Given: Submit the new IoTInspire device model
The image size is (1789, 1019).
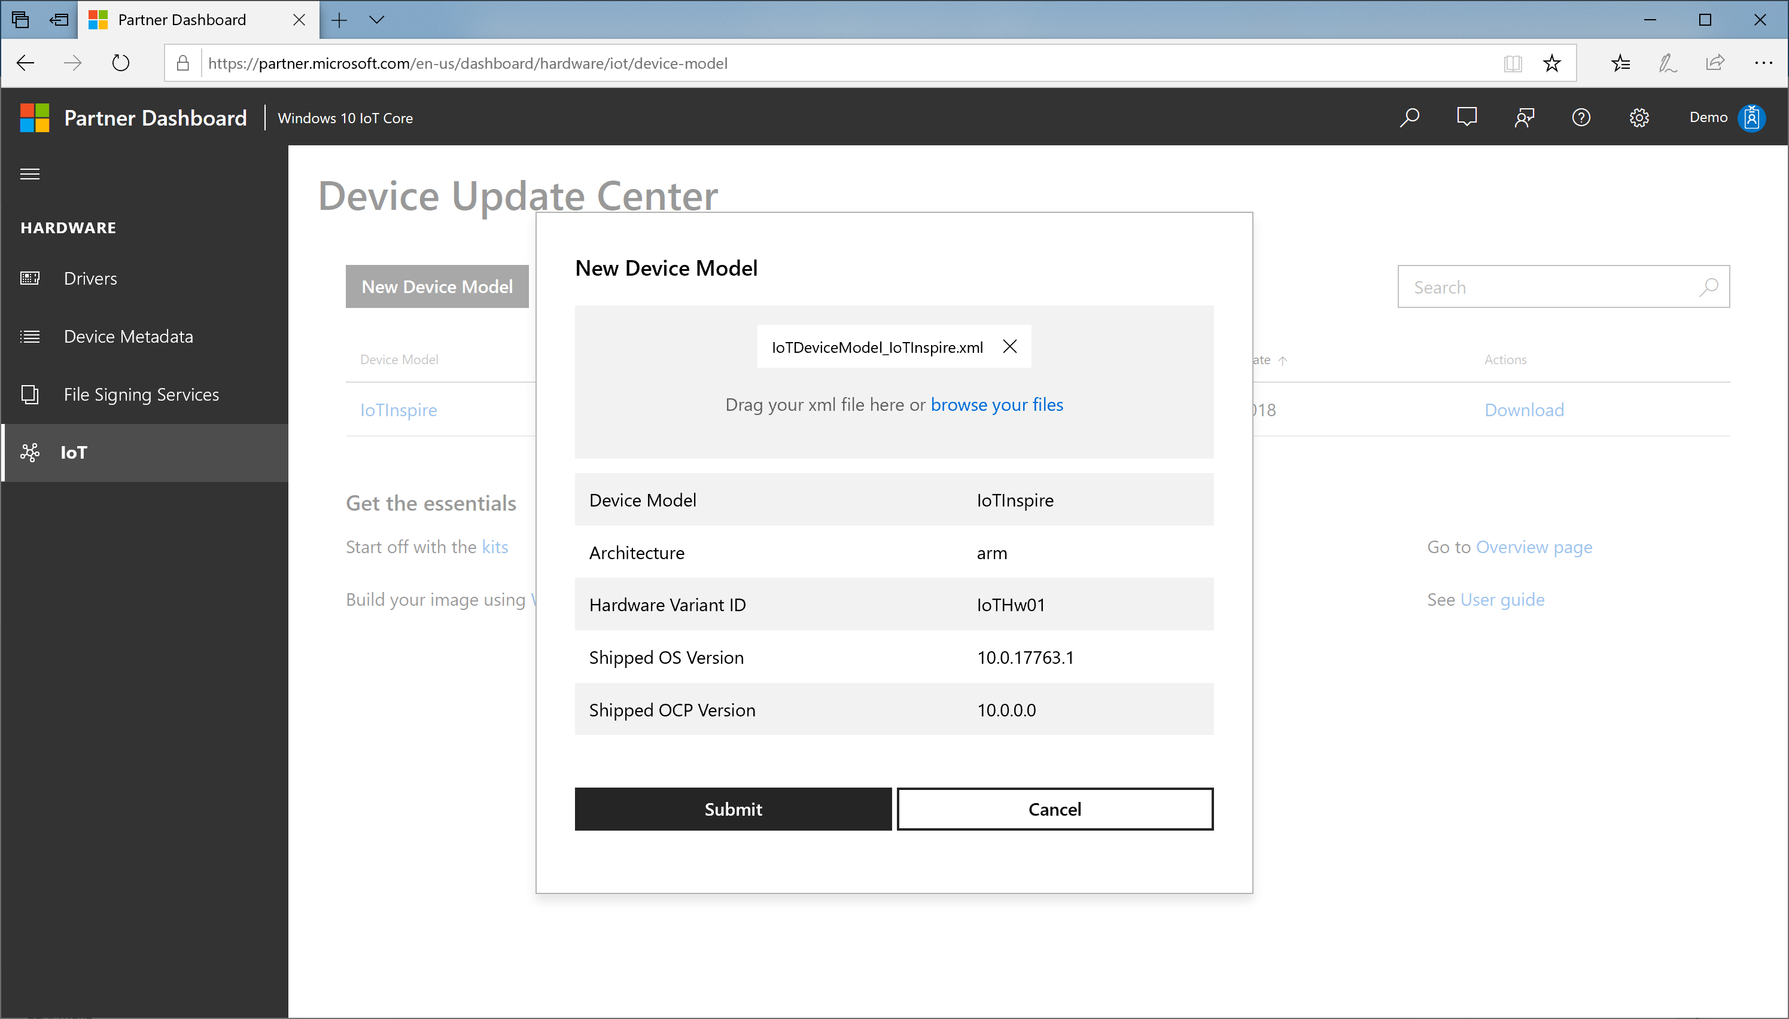Looking at the screenshot, I should click(734, 809).
